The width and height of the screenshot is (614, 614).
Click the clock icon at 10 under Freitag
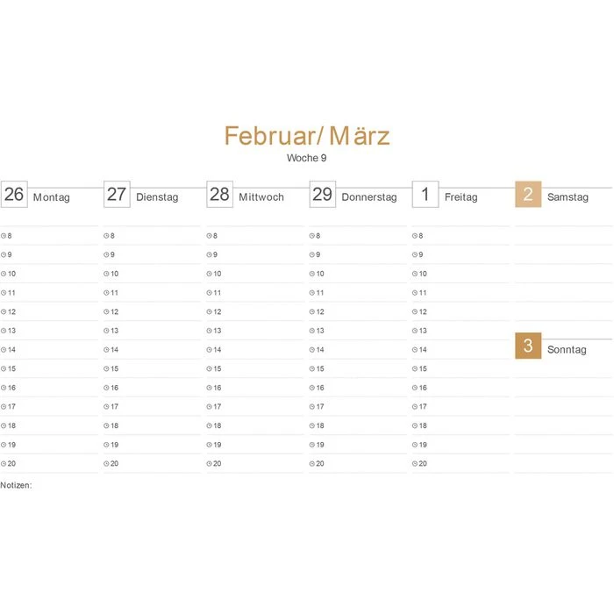[x=414, y=274]
